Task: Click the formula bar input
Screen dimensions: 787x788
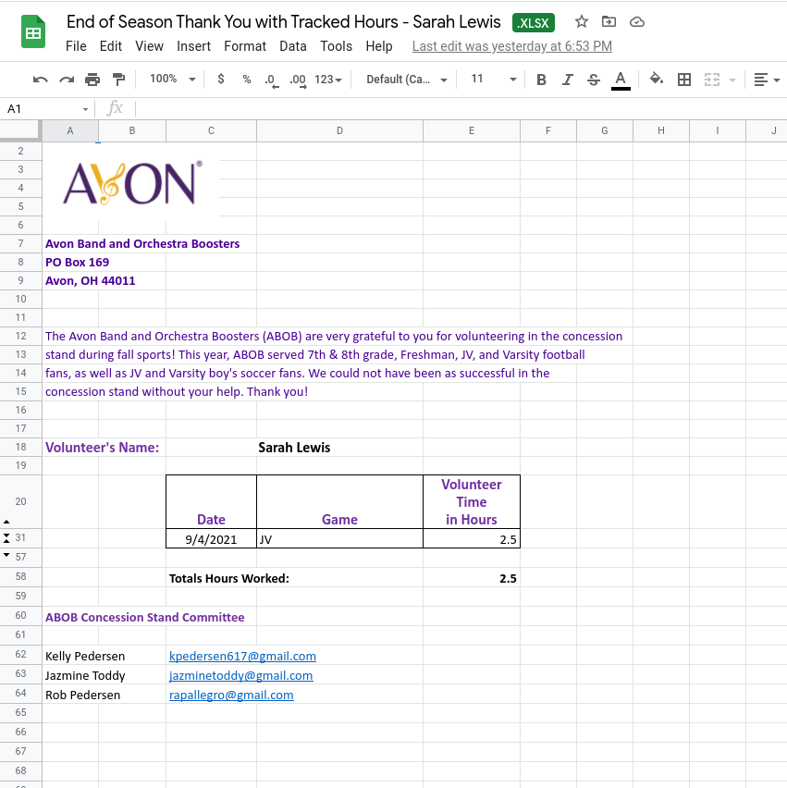Action: 460,108
